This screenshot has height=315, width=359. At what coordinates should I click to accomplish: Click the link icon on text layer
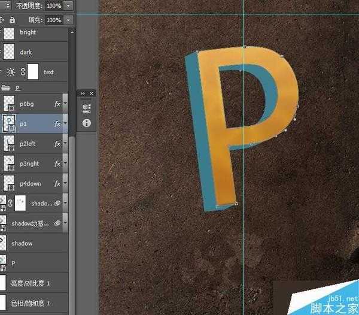pyautogui.click(x=23, y=72)
